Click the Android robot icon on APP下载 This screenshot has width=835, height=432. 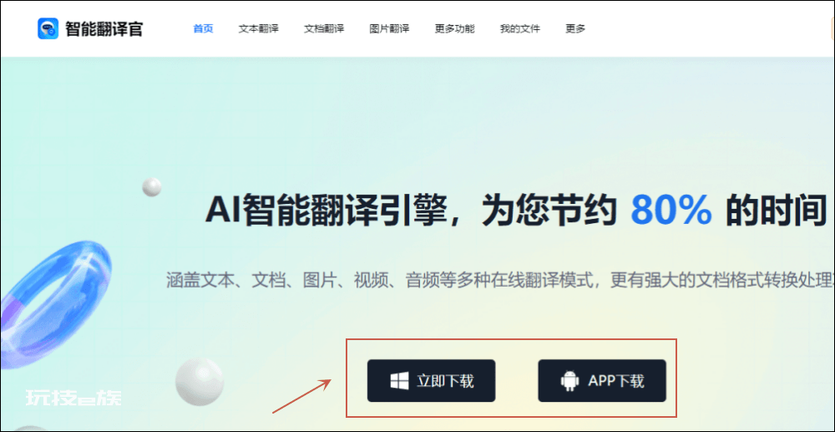tap(569, 381)
